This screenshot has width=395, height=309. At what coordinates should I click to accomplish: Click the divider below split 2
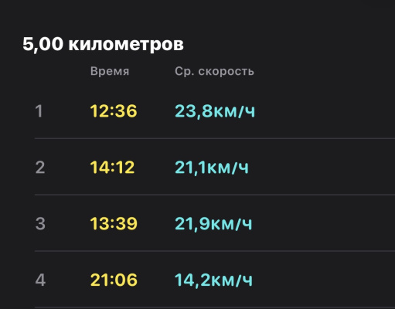(x=215, y=195)
